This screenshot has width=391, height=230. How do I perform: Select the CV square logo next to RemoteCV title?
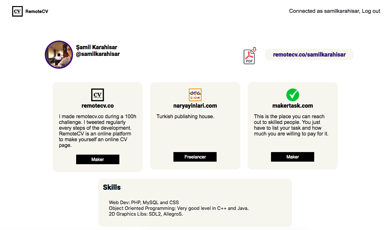[17, 11]
